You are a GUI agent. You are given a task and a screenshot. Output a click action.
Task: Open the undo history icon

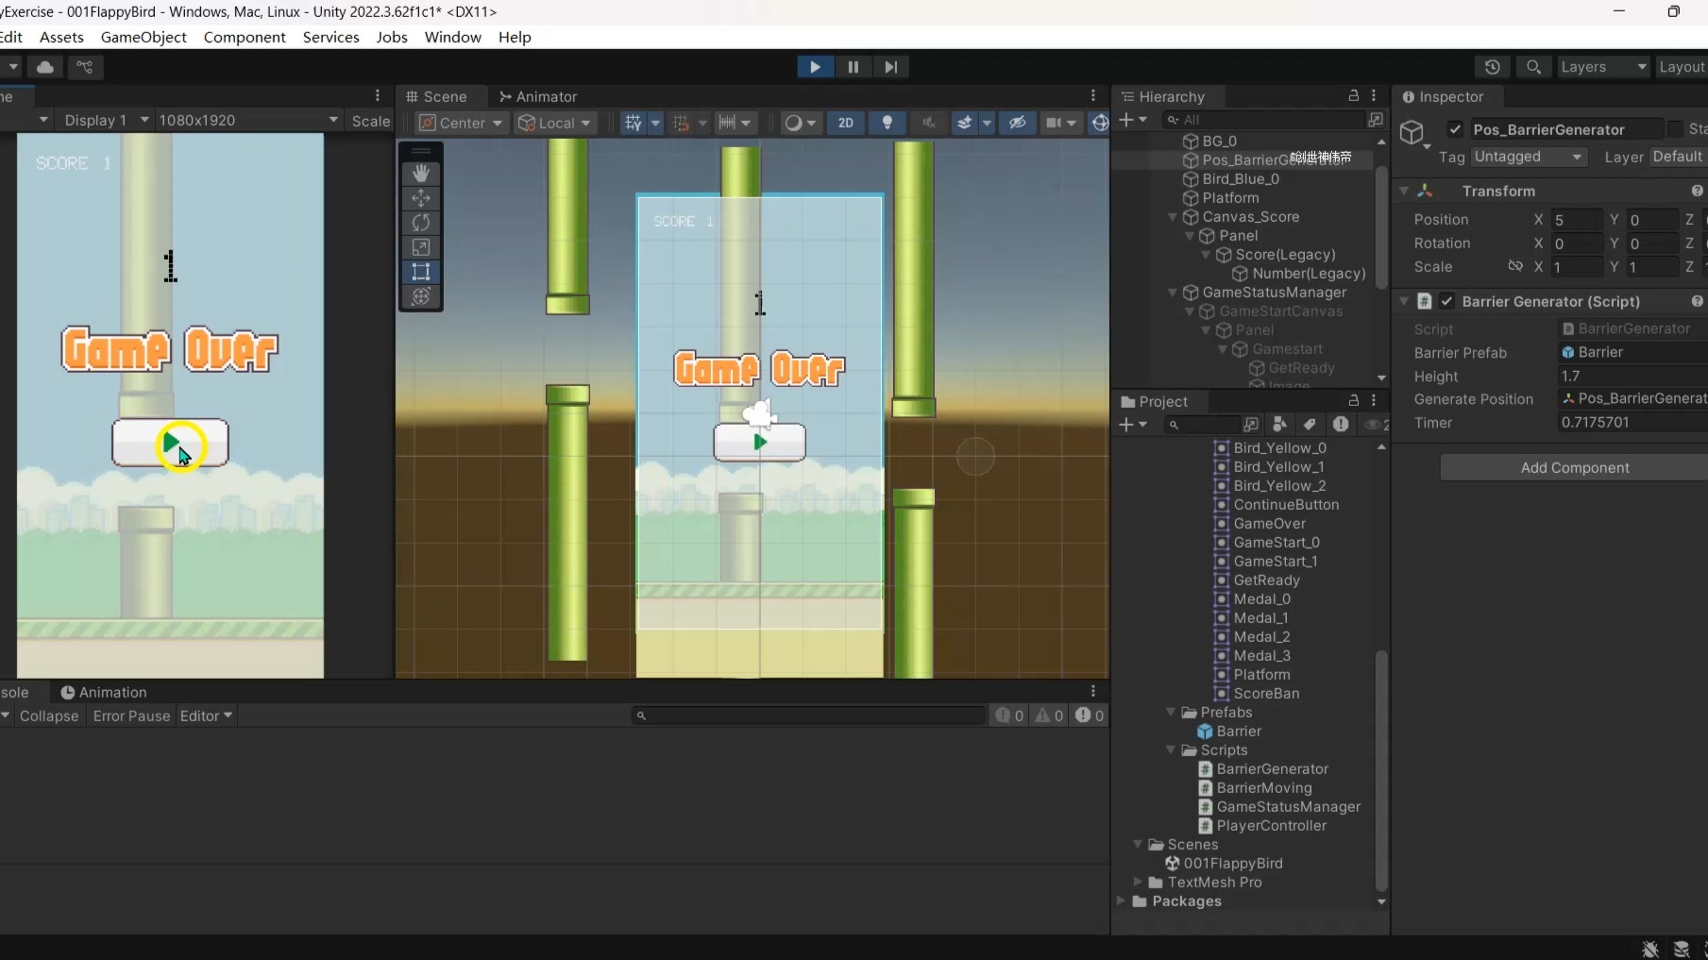coord(1492,67)
